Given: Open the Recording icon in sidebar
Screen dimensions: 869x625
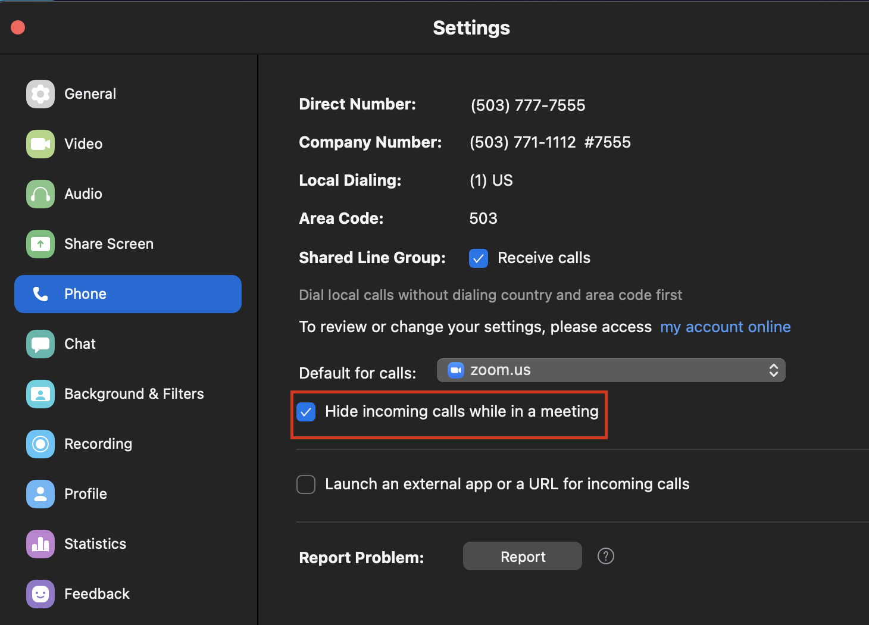Looking at the screenshot, I should coord(40,444).
